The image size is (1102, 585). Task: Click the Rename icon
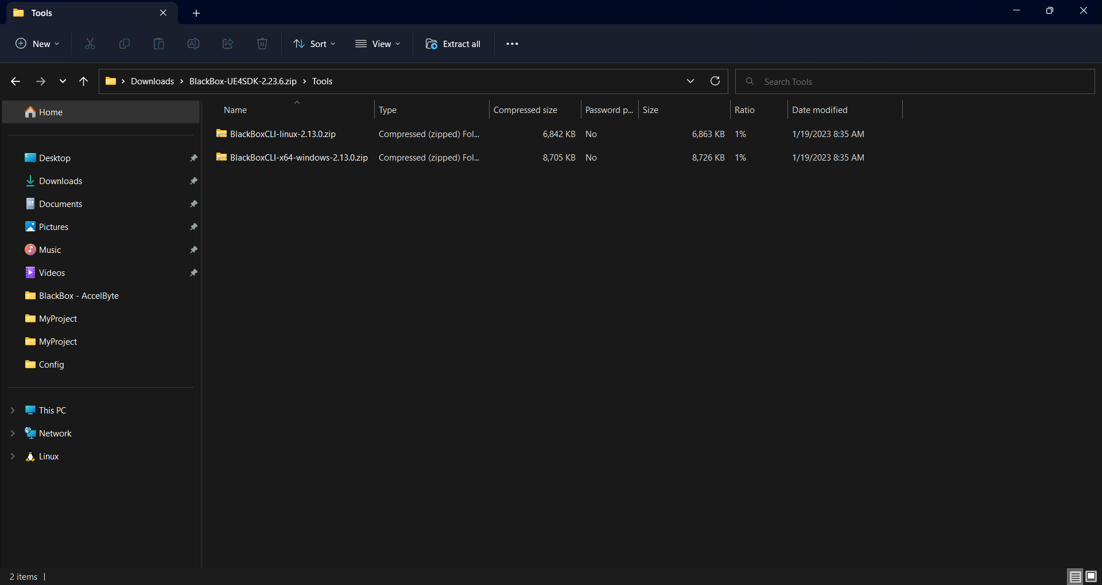pyautogui.click(x=193, y=44)
